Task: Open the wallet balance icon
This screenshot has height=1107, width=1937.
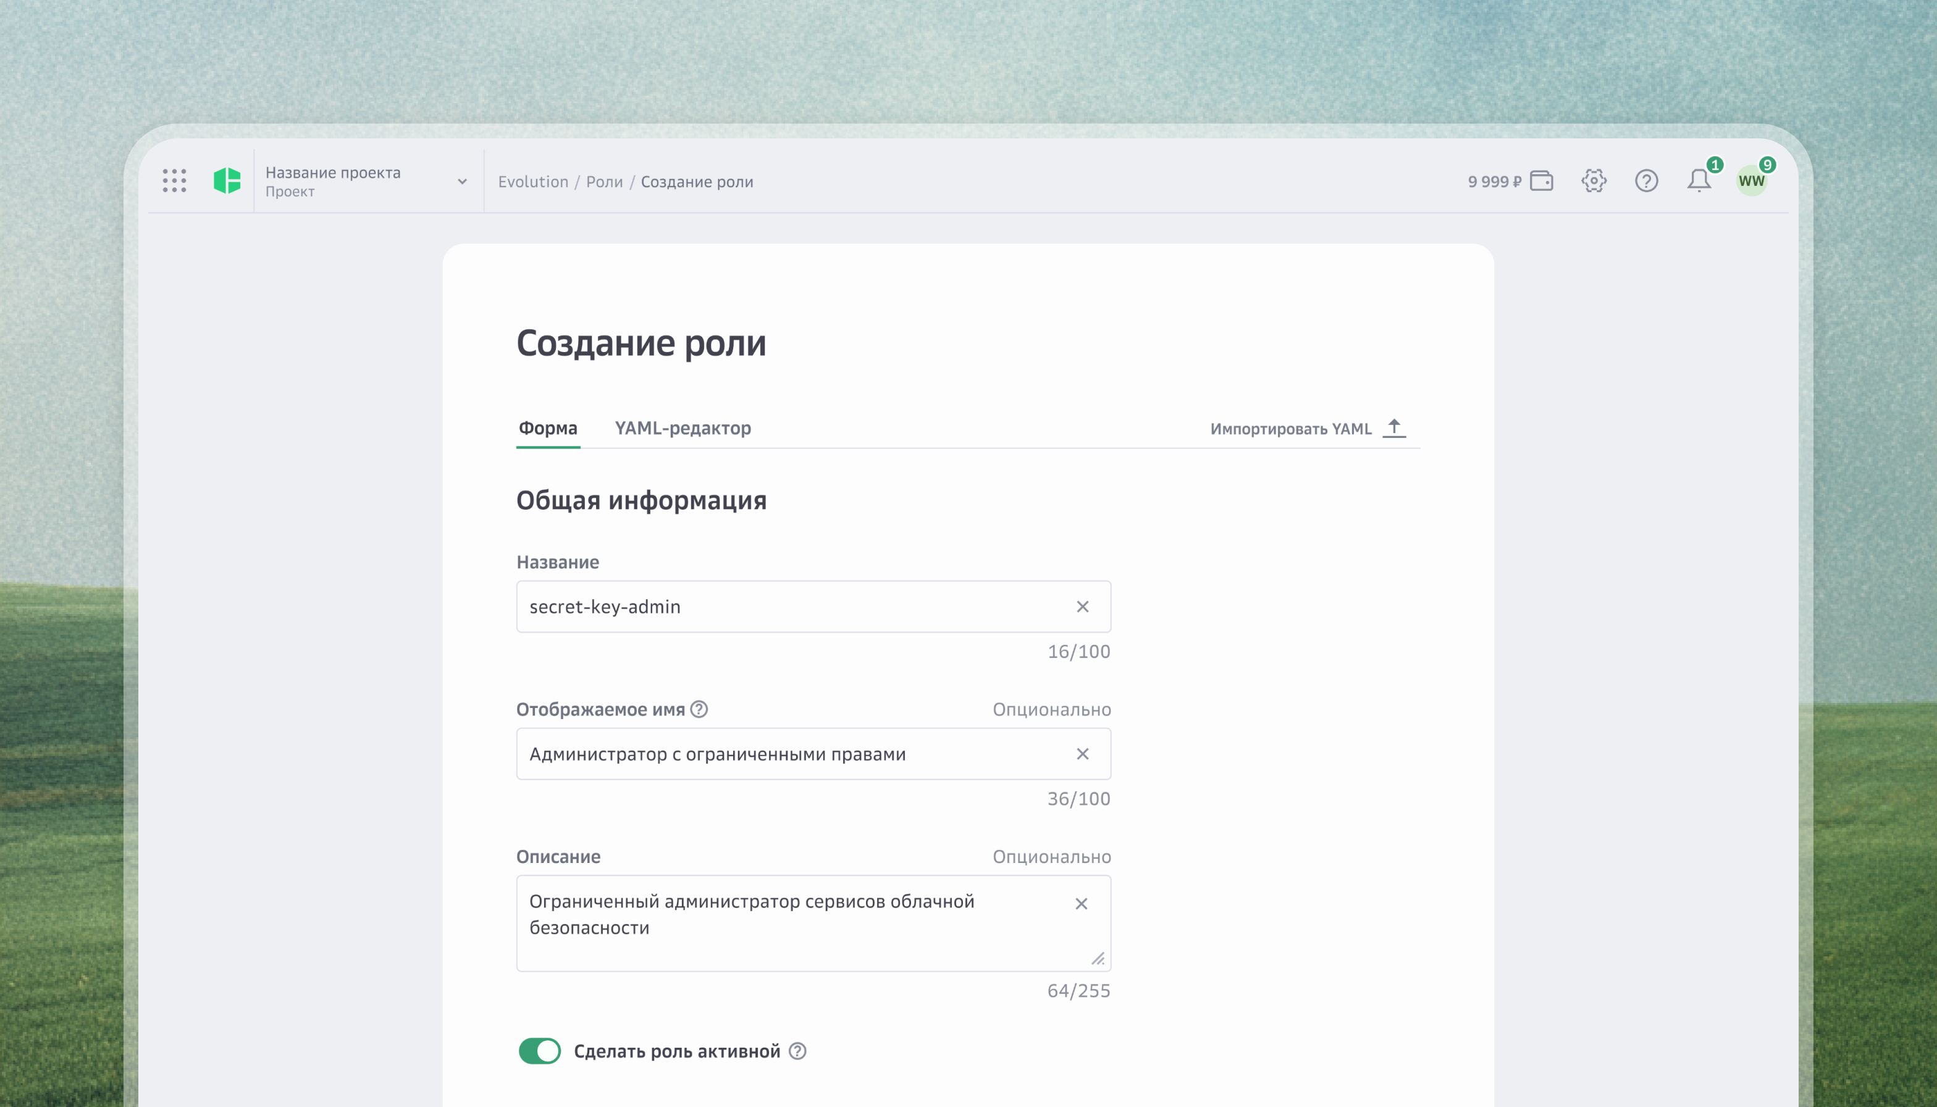Action: coord(1541,181)
